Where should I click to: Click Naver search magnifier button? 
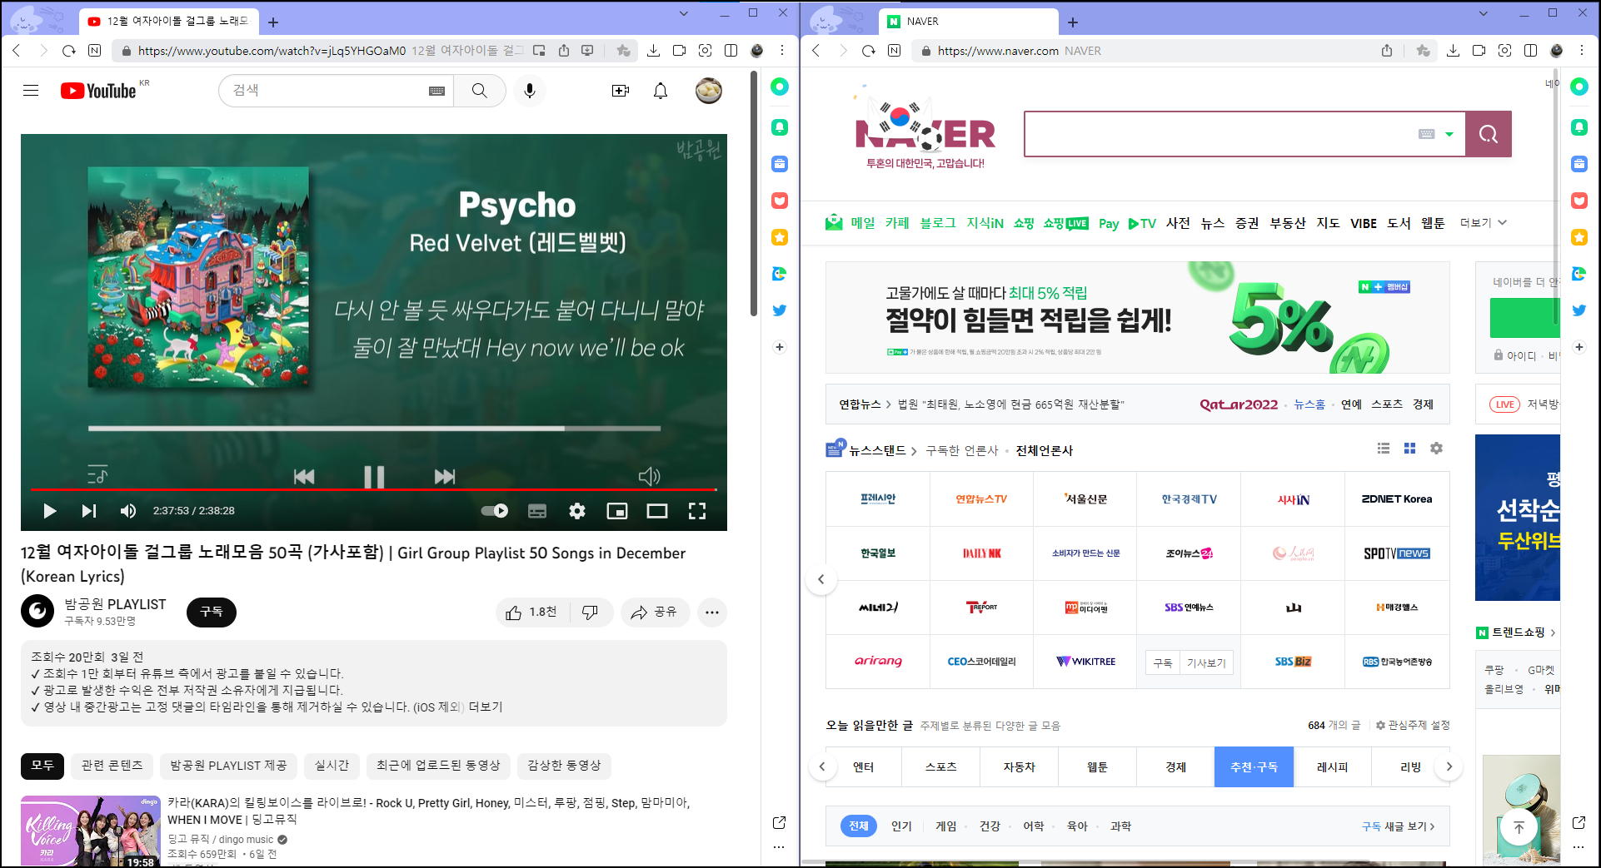click(x=1489, y=134)
